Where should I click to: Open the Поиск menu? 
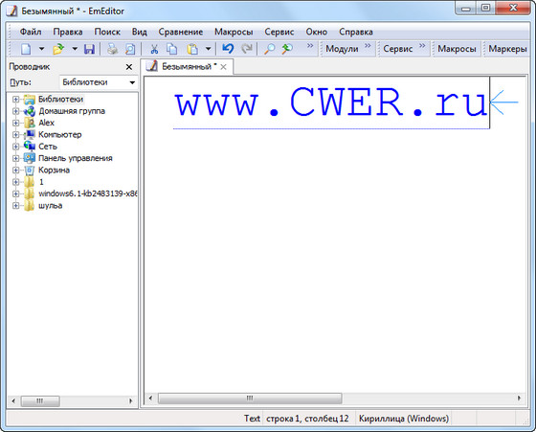pos(107,32)
